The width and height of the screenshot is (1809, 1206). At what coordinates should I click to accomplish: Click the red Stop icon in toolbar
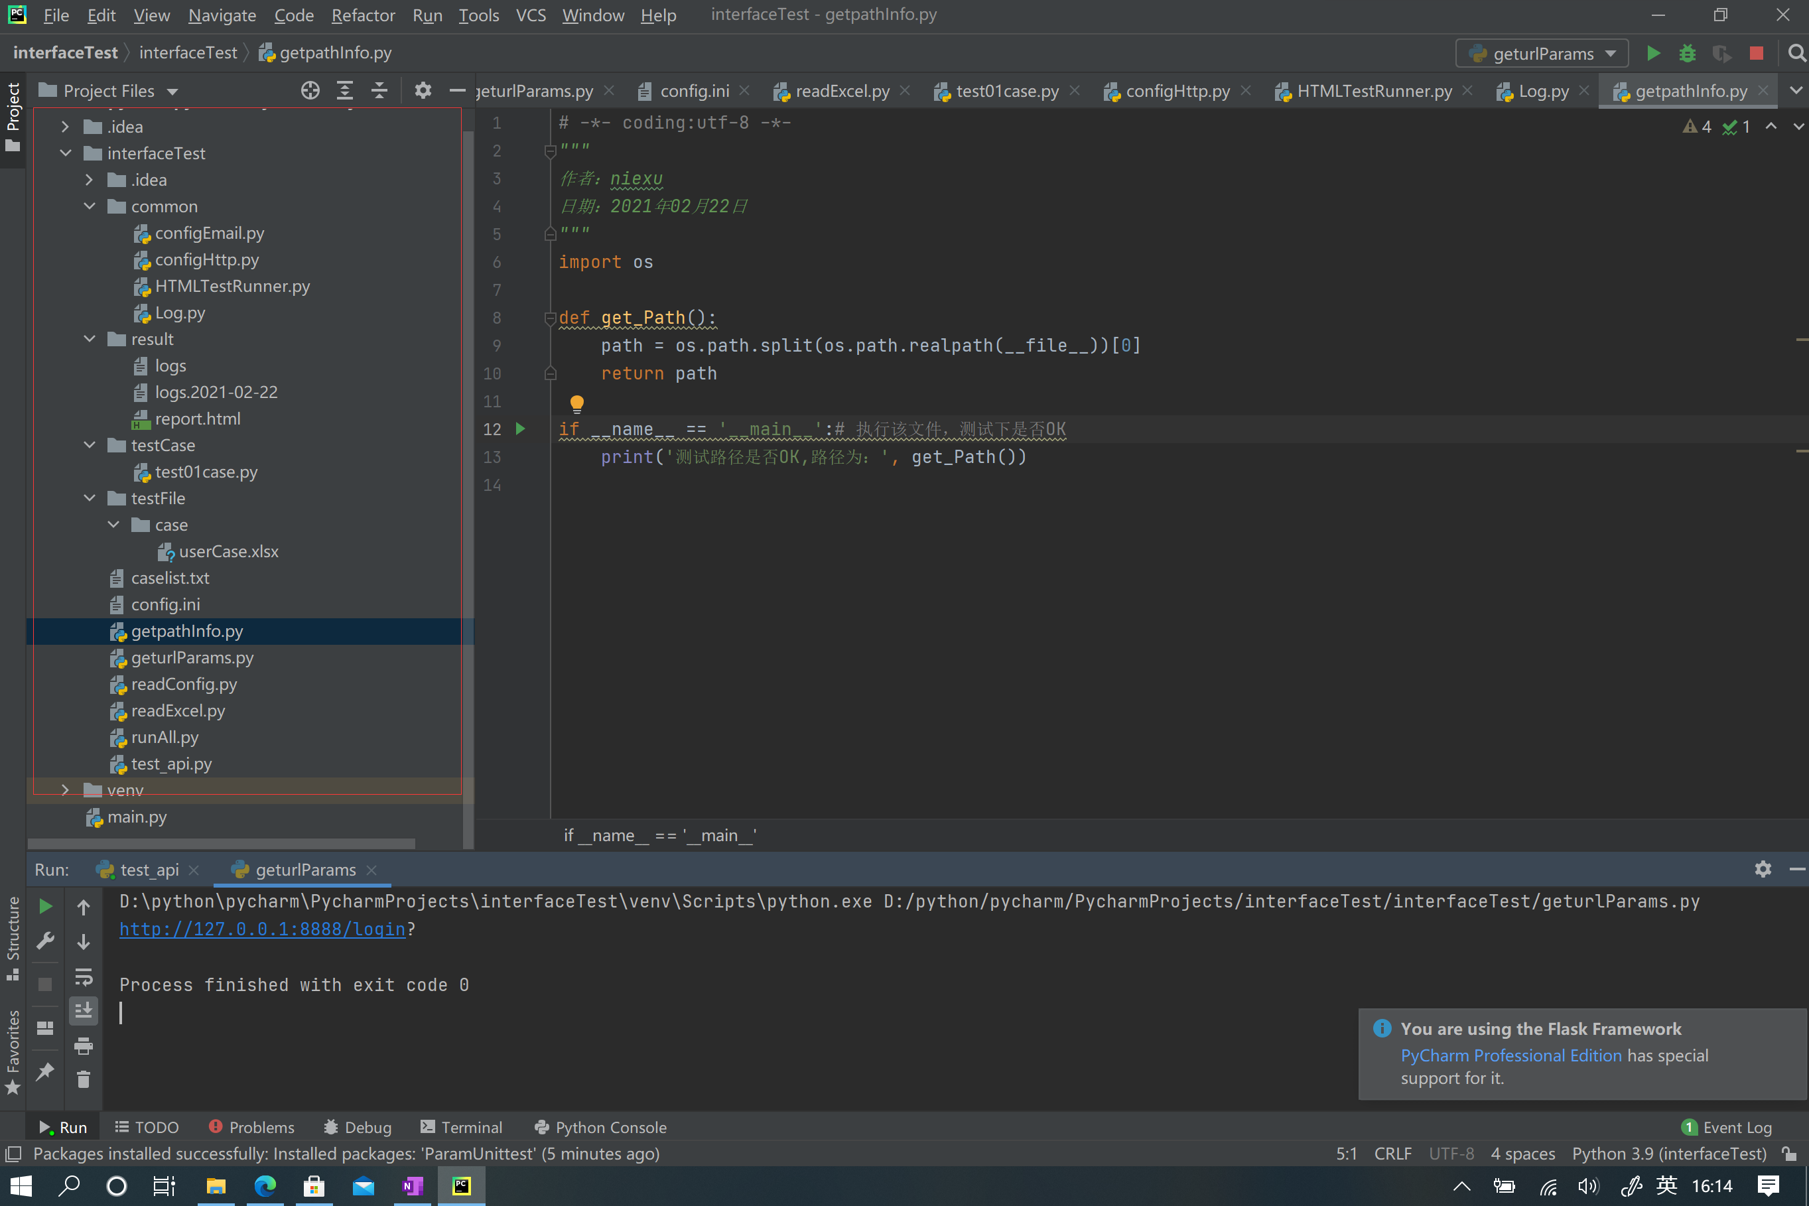point(1756,53)
